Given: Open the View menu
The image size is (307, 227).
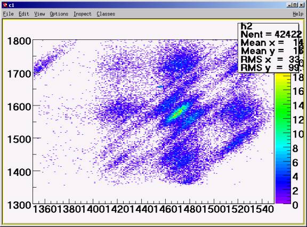Looking at the screenshot, I should pos(39,14).
